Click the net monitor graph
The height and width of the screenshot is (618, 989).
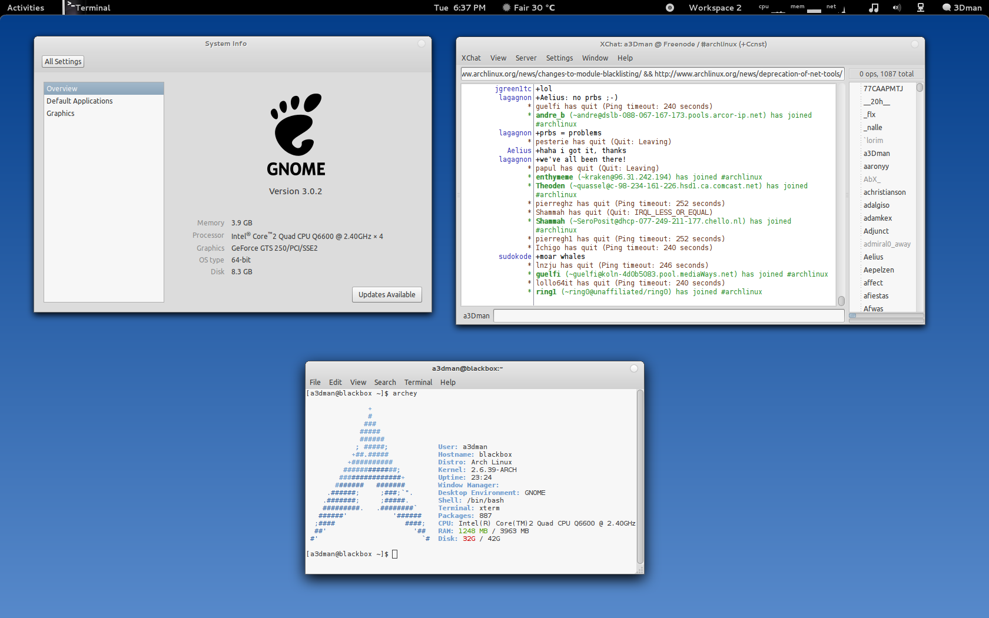[836, 8]
